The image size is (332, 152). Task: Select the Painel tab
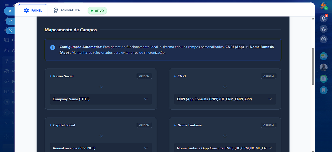pos(33,10)
